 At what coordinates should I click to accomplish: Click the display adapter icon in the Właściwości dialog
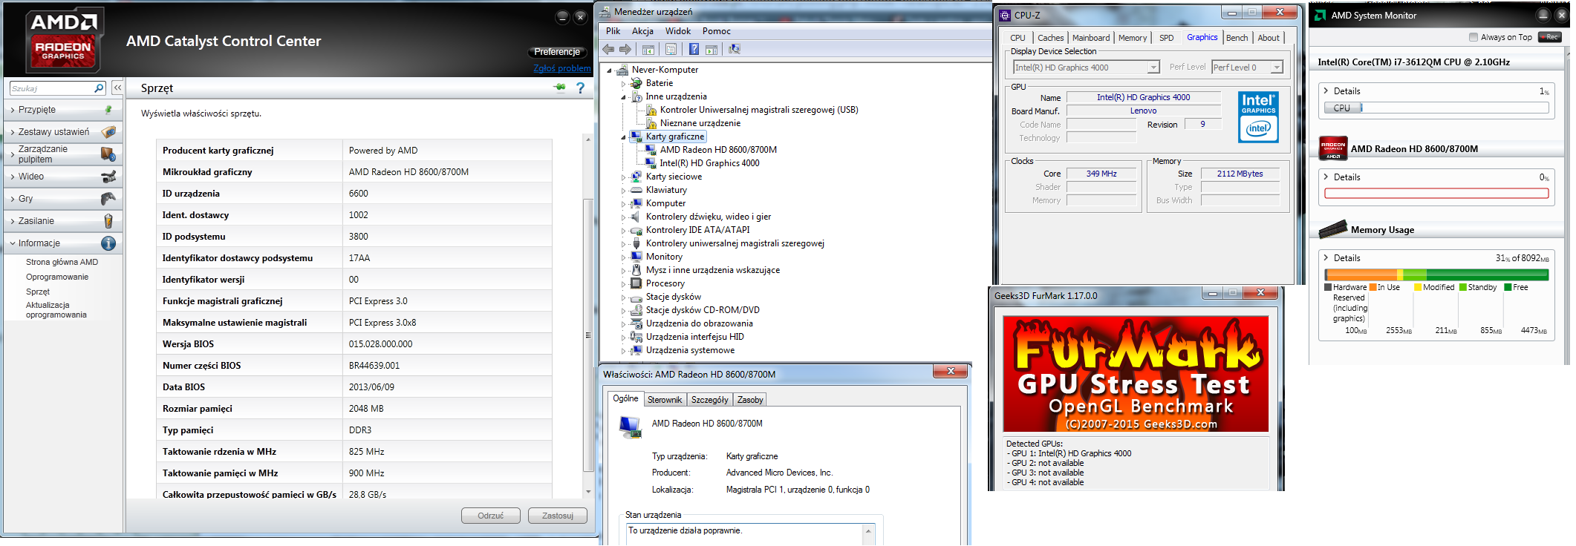pos(631,427)
